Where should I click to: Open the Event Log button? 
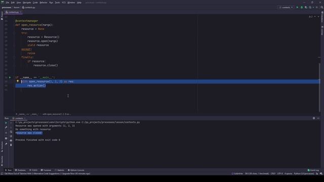[x=313, y=170]
